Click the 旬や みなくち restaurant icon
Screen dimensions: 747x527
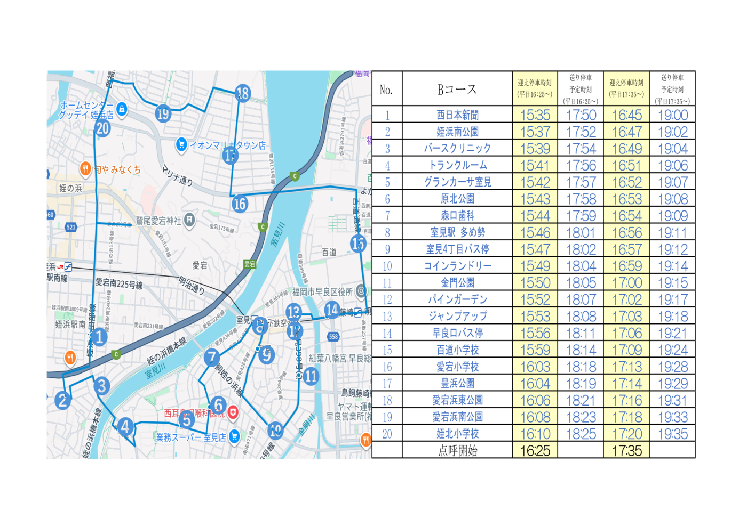point(85,169)
